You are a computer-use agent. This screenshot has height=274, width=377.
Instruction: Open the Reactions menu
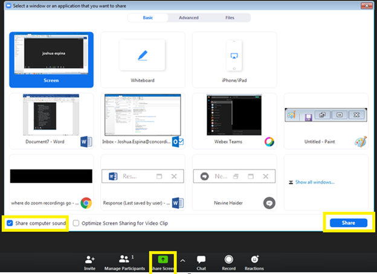pyautogui.click(x=254, y=260)
